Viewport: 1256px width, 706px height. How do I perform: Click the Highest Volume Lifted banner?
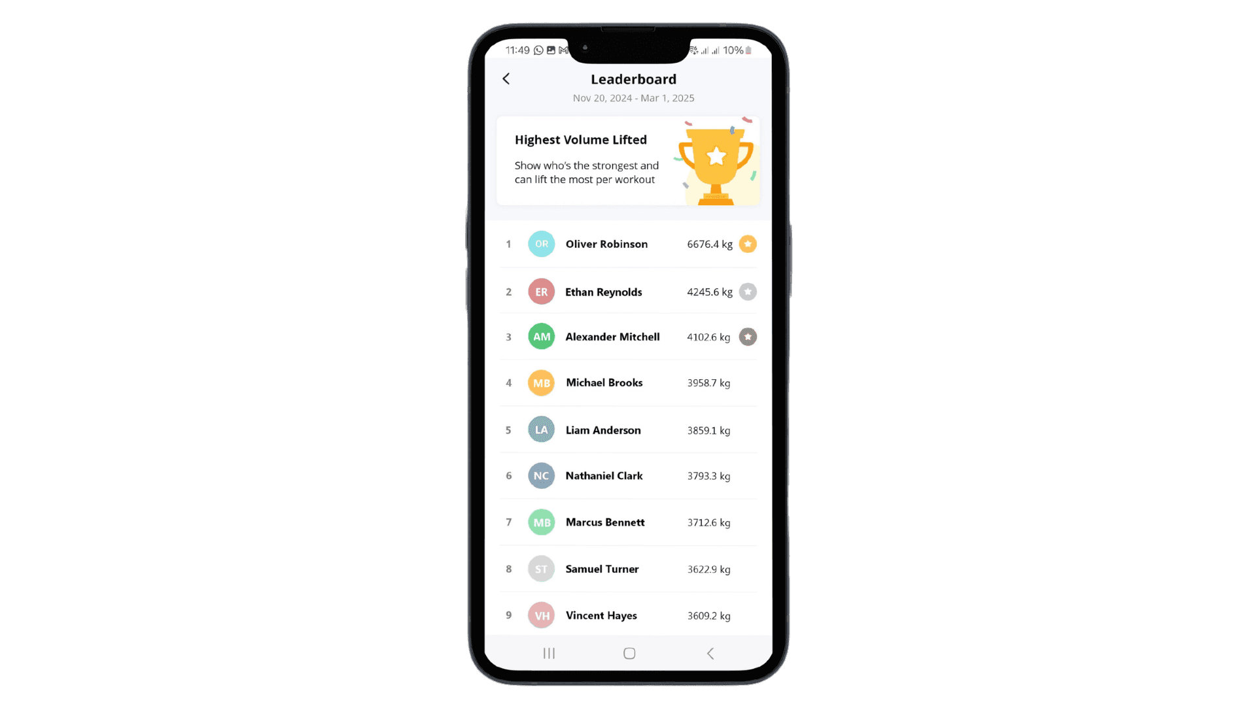(x=628, y=160)
